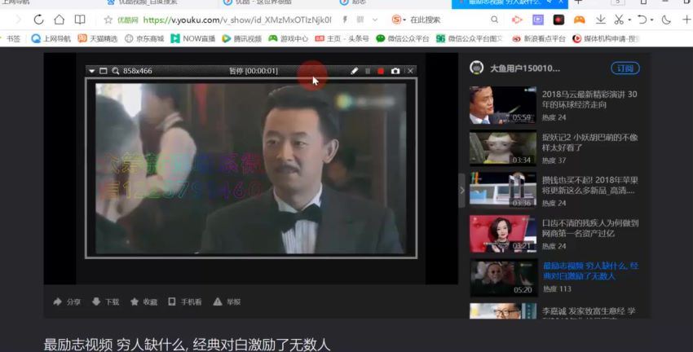Click the 收藏 favorite button
This screenshot has width=693, height=352.
(x=143, y=301)
